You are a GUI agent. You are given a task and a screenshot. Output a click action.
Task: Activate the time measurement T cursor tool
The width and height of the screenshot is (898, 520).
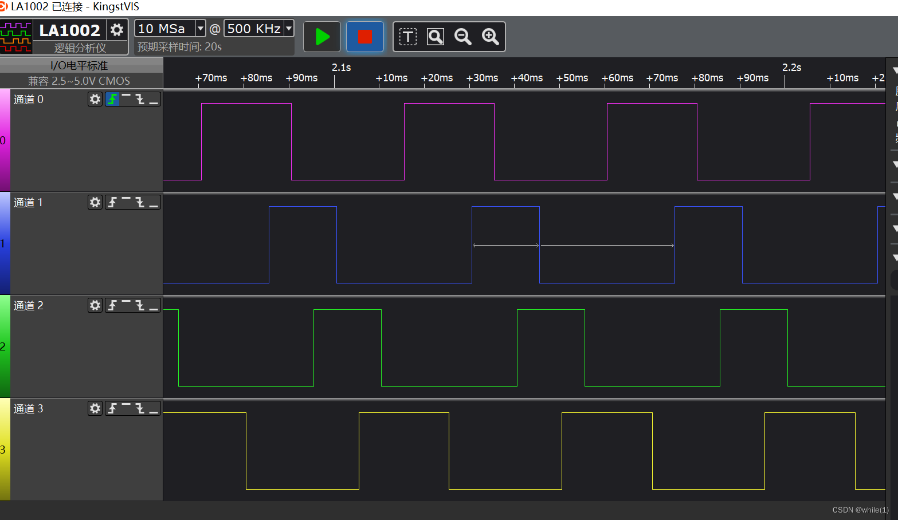pyautogui.click(x=408, y=37)
